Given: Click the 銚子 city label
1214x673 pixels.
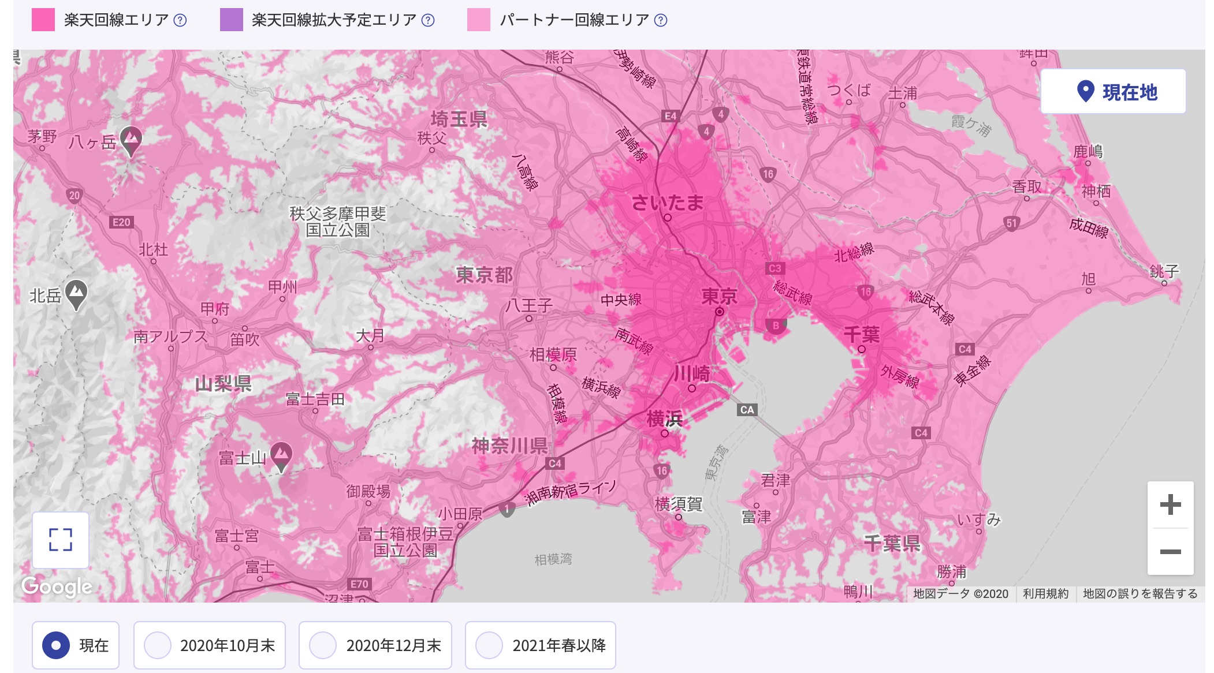Looking at the screenshot, I should coord(1164,270).
